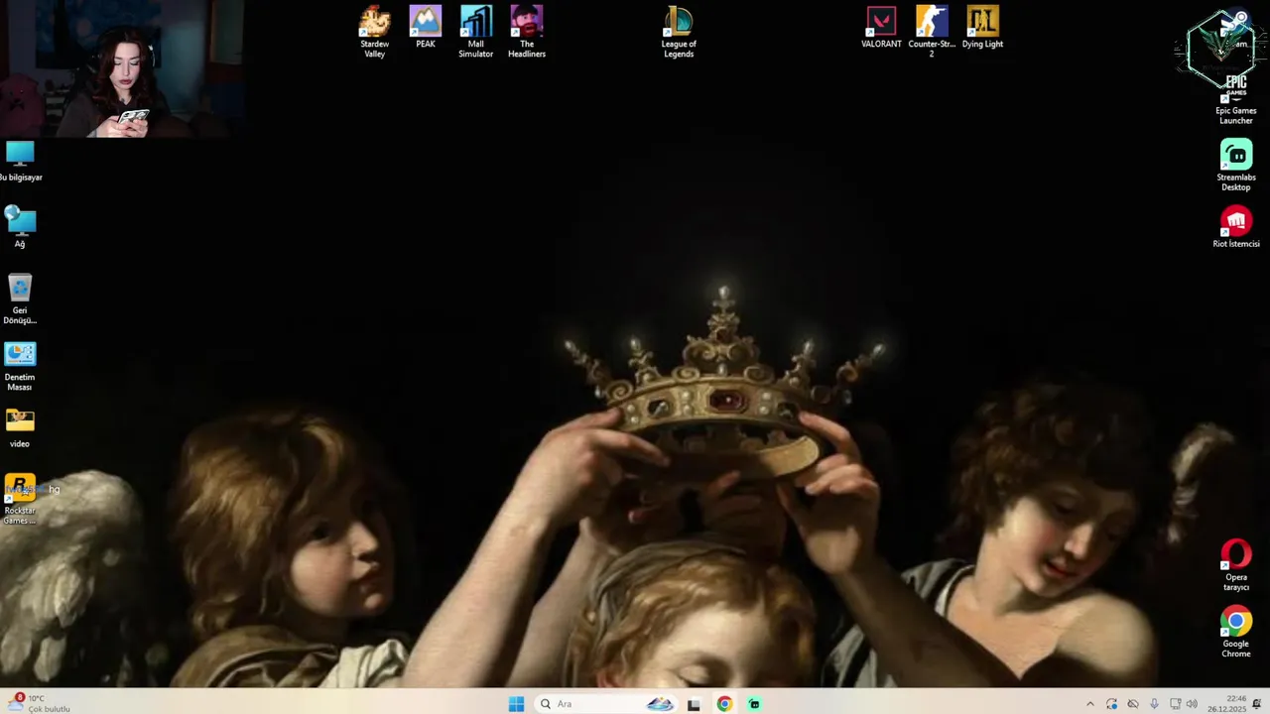1270x714 pixels.
Task: Open network settings from tray icon
Action: point(1175,704)
